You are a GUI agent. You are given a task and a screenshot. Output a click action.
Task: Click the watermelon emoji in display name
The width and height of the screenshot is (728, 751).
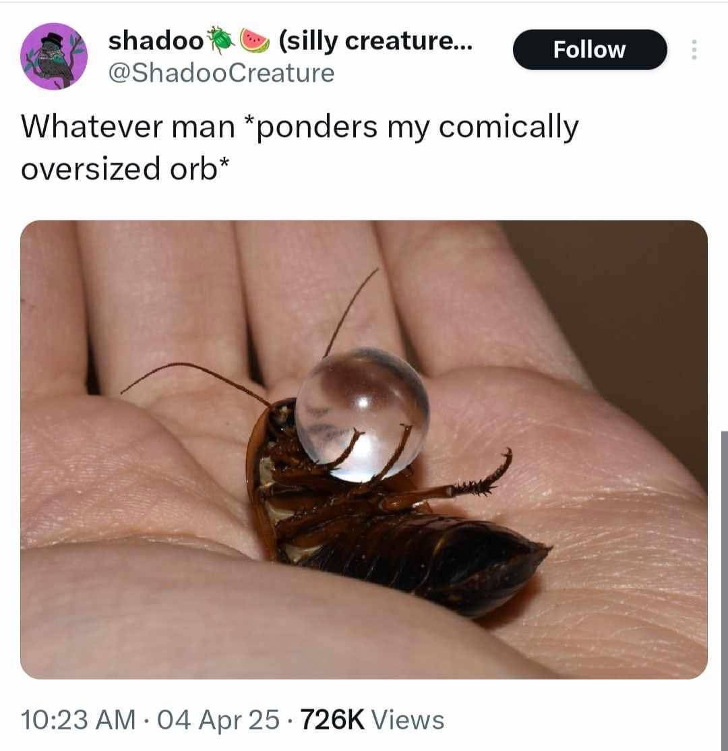[254, 40]
